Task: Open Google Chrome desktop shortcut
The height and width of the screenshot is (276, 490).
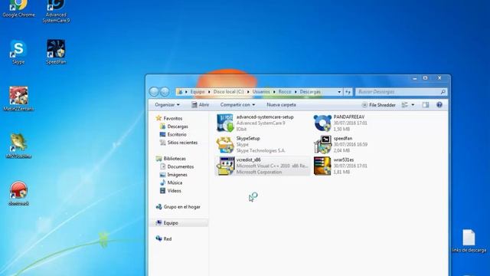Action: click(18, 8)
